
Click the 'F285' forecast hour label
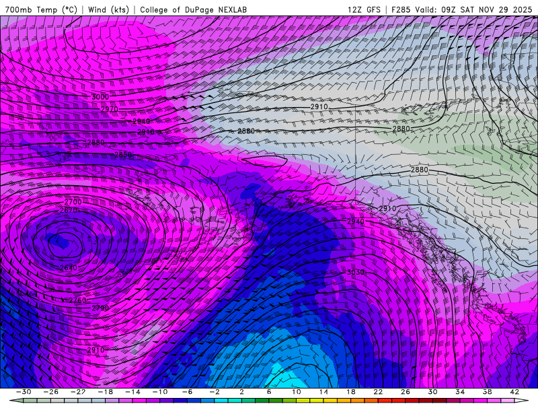coord(401,9)
